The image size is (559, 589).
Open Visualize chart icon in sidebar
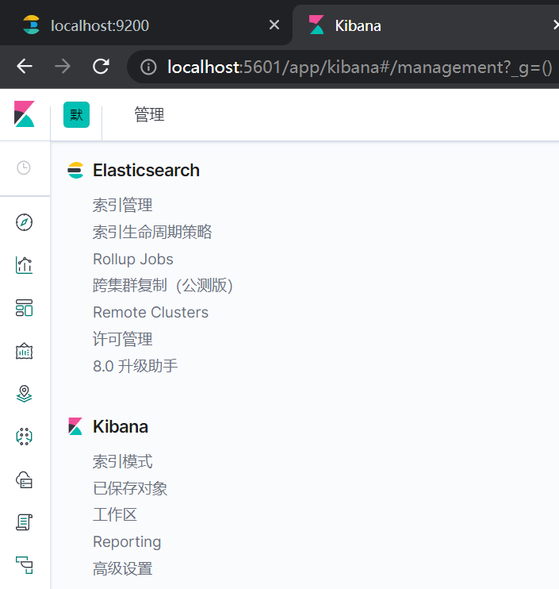[x=24, y=265]
